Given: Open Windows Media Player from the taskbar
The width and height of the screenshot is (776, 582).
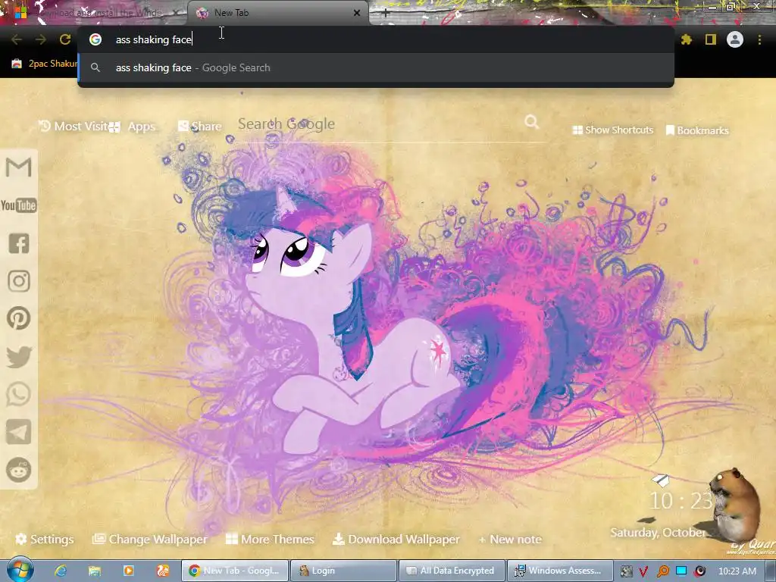Looking at the screenshot, I should (129, 571).
